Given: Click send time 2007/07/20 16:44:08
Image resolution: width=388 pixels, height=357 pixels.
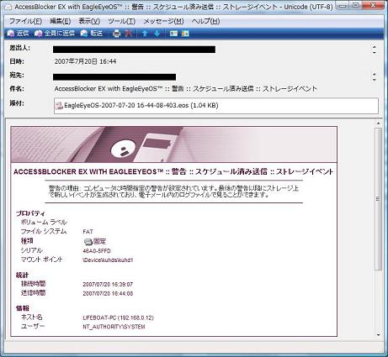Looking at the screenshot, I should [x=108, y=294].
